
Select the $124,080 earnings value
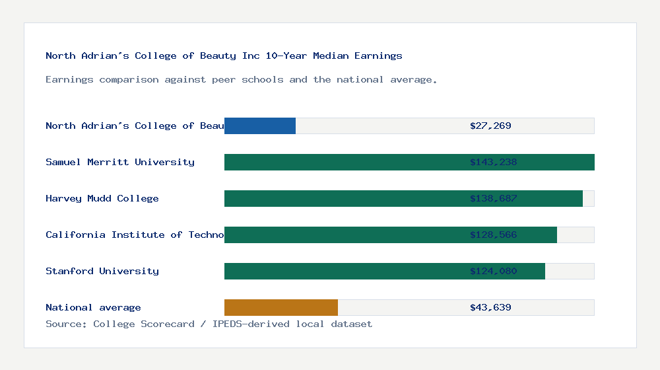click(493, 271)
